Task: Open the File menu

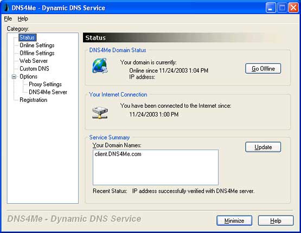Action: 8,18
